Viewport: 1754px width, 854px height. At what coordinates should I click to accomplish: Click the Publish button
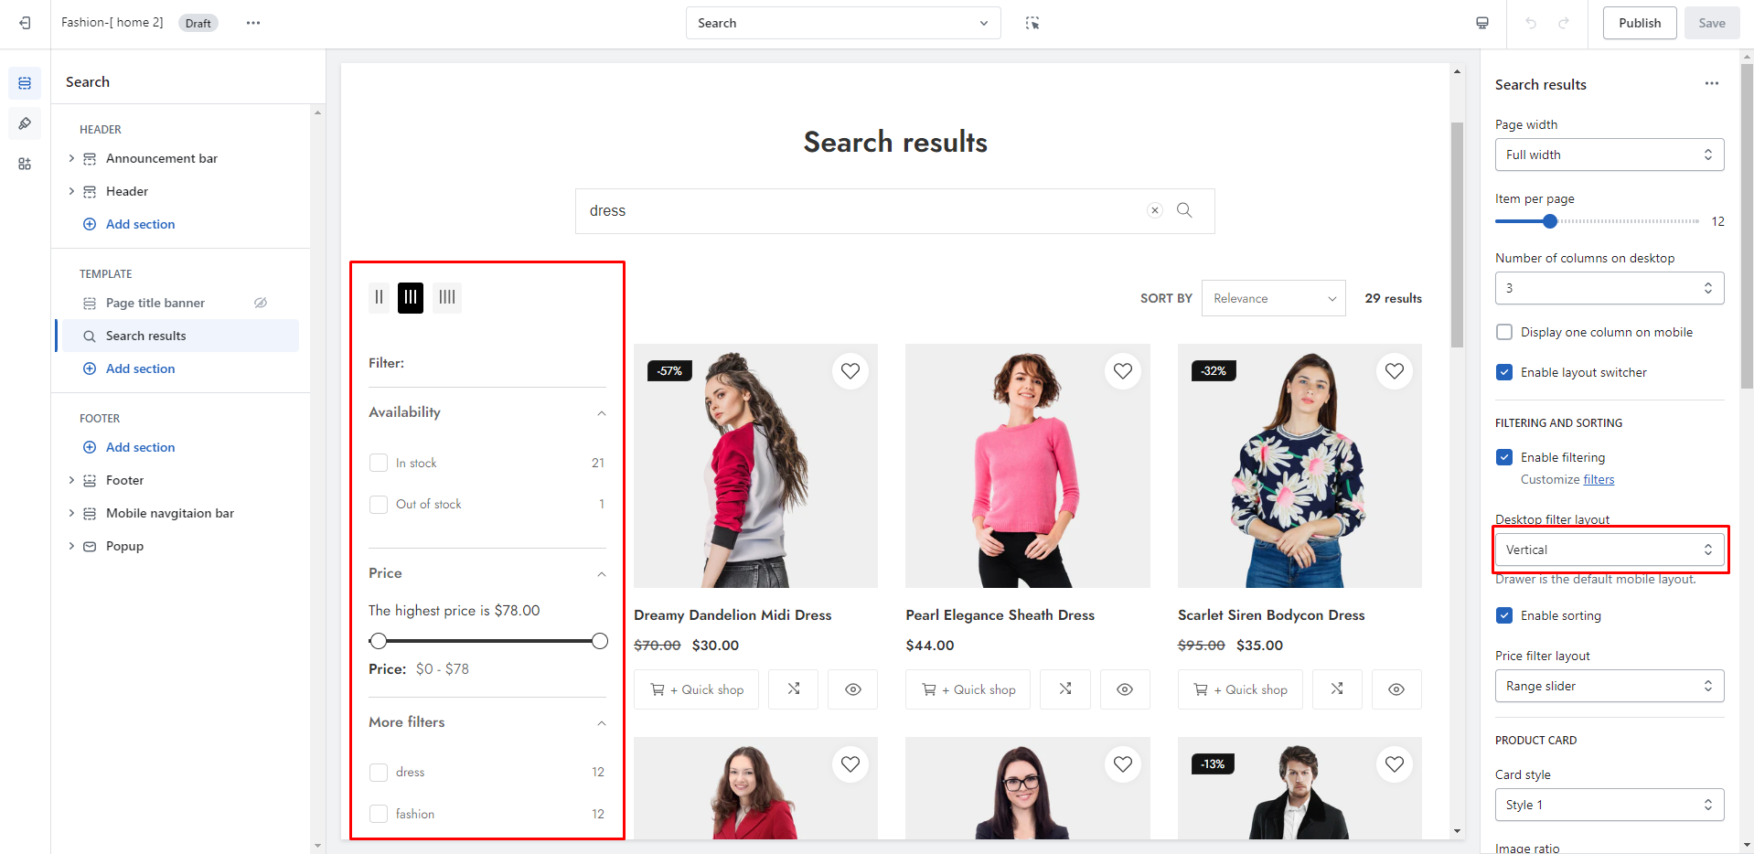[x=1639, y=23]
